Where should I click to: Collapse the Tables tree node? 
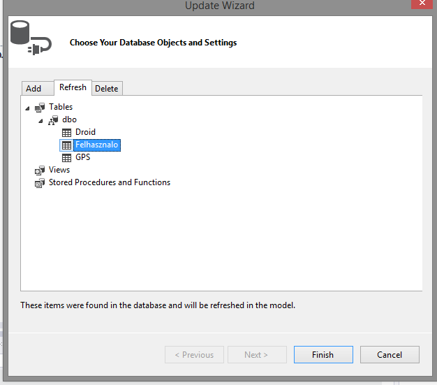[27, 108]
